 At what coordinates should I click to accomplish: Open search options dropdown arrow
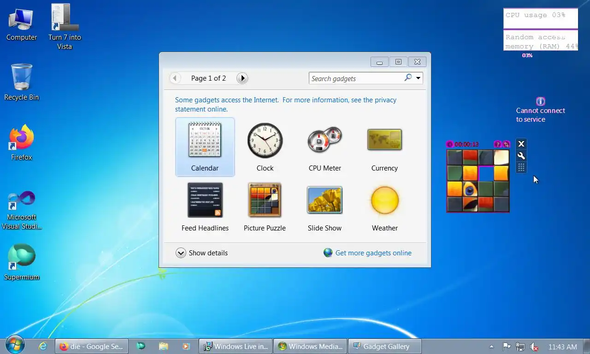[x=418, y=78]
